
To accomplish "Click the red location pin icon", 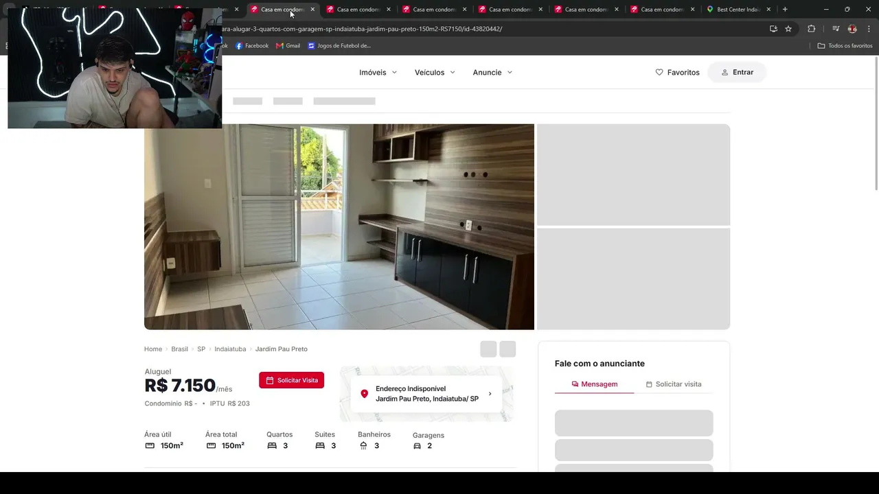I will (364, 394).
